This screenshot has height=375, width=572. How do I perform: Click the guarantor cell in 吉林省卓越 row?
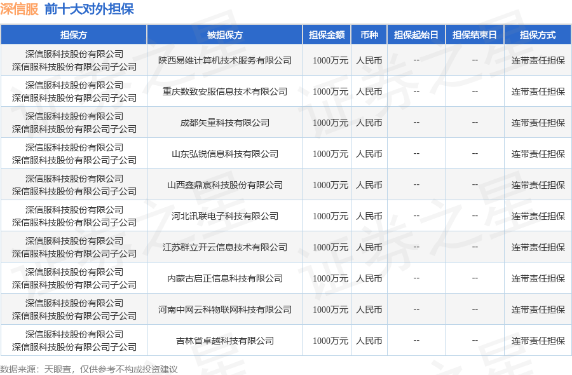[74, 340]
